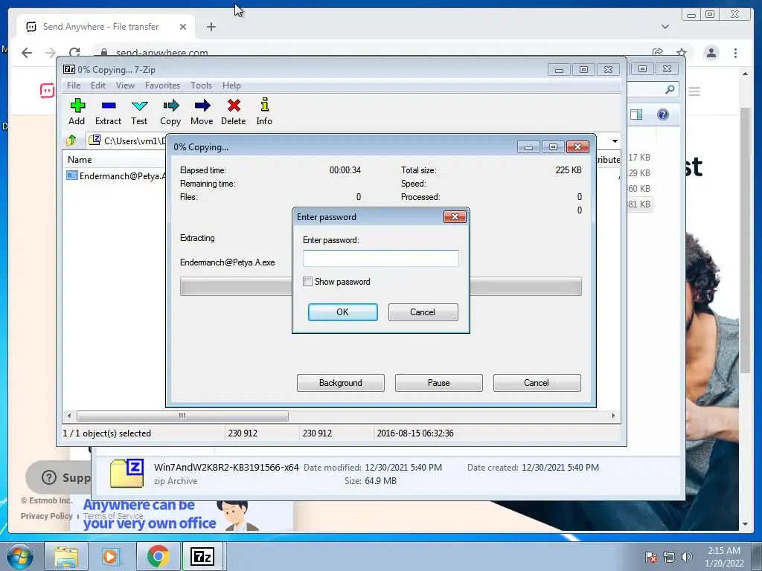The width and height of the screenshot is (762, 571).
Task: Click the Explorer search magnifier icon
Action: (670, 89)
